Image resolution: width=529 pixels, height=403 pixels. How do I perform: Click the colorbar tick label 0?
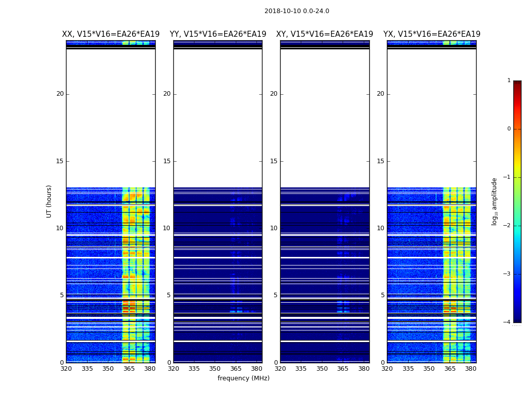[508, 129]
